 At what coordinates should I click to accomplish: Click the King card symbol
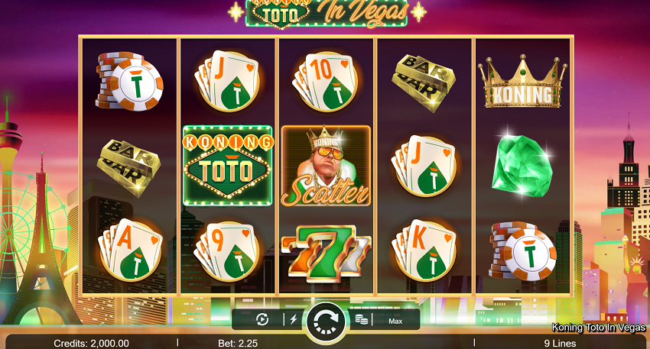(424, 250)
